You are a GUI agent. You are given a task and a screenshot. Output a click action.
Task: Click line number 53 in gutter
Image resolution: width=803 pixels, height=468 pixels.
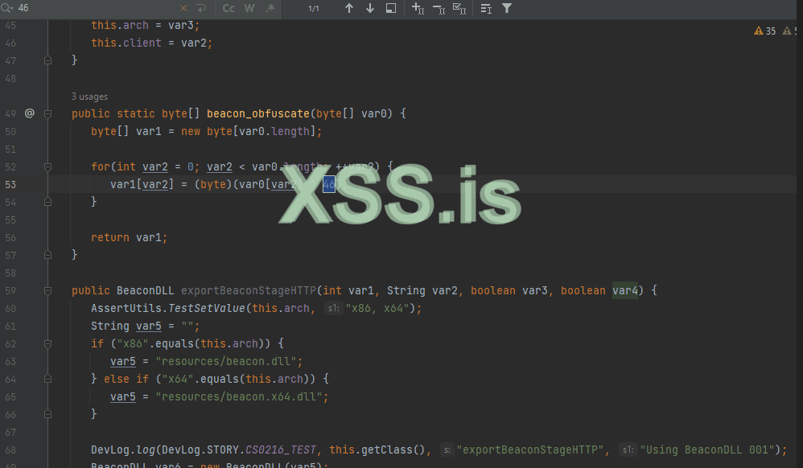tap(10, 184)
